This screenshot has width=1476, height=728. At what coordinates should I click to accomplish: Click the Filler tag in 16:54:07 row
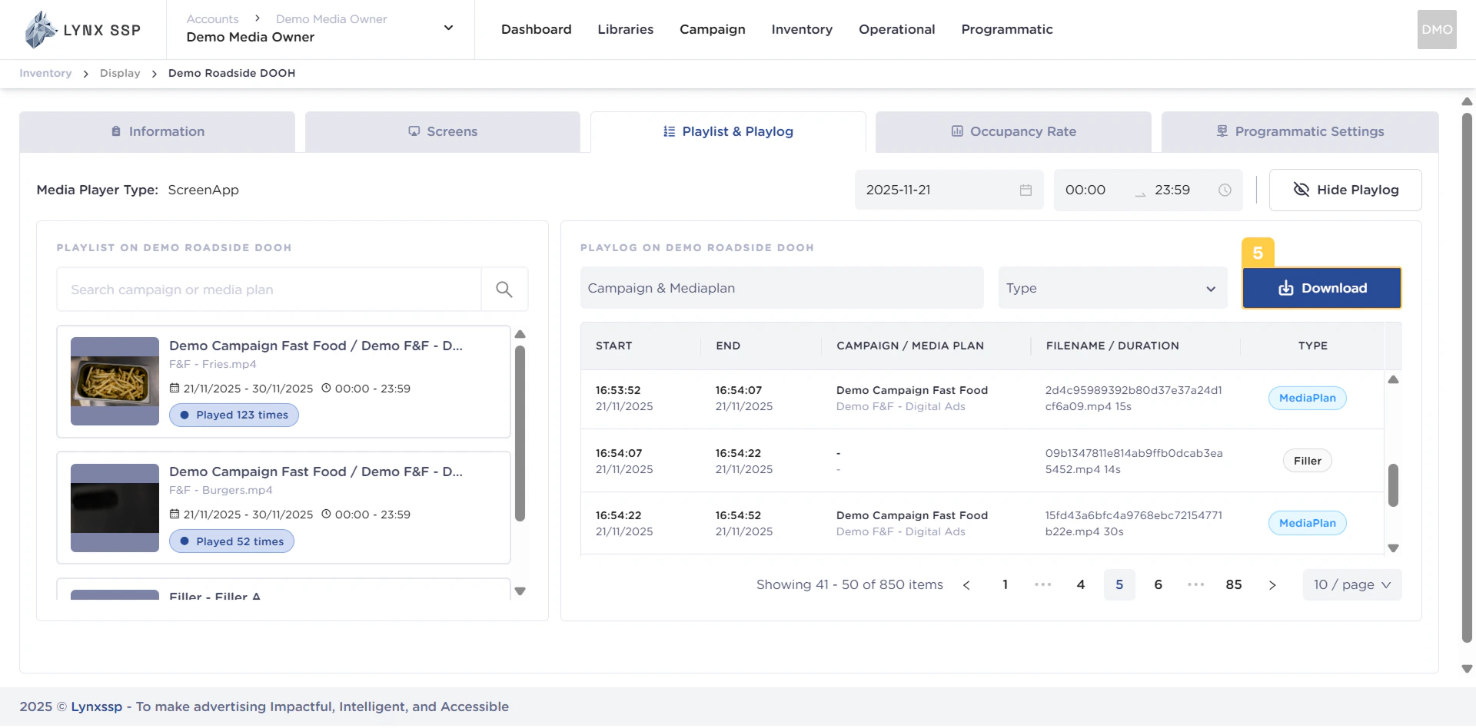(x=1307, y=461)
